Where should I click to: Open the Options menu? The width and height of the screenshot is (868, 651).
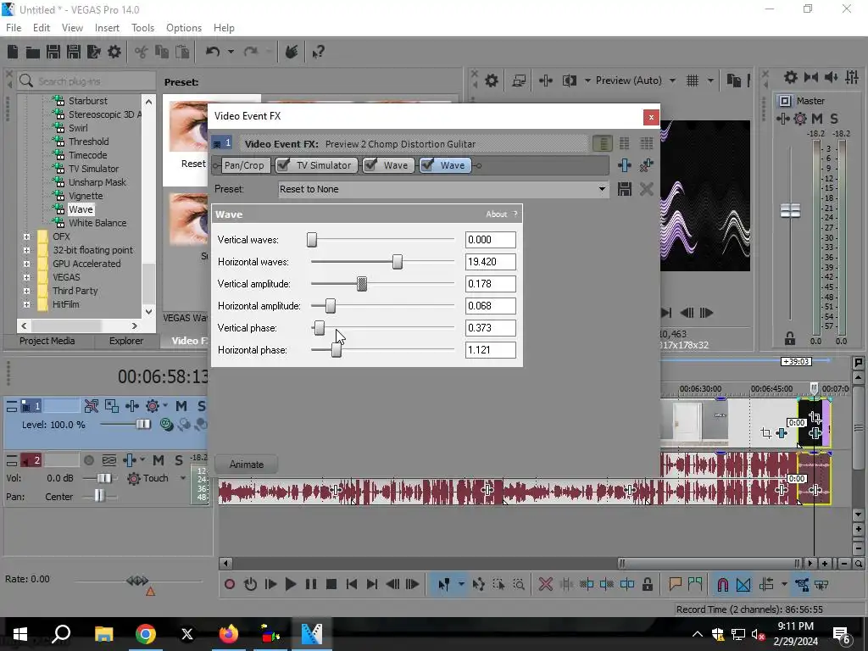(x=184, y=28)
